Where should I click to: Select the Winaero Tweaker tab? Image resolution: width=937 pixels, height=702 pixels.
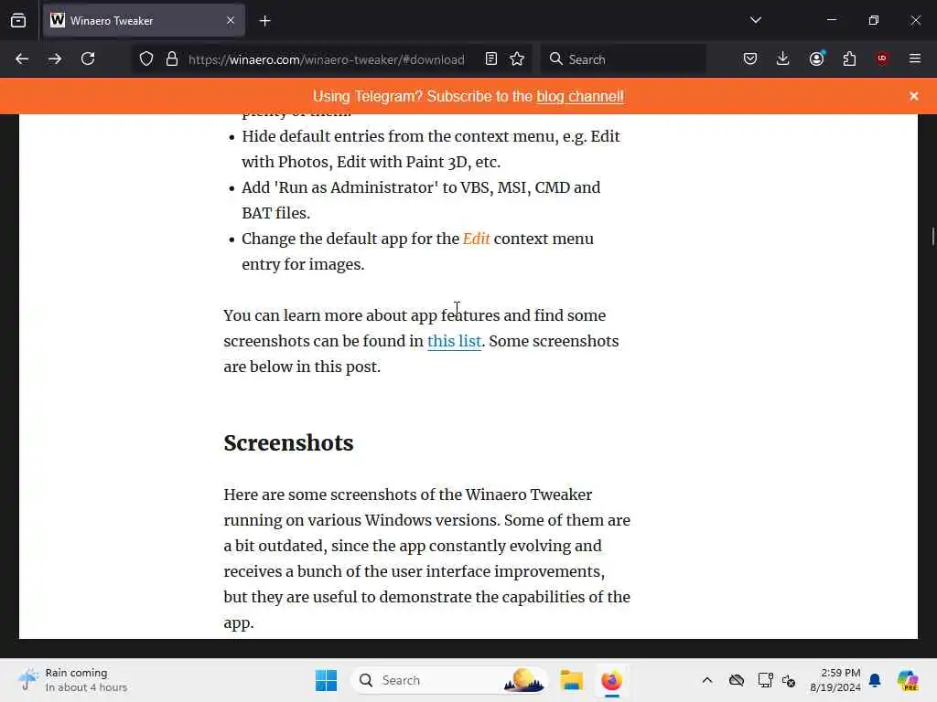pyautogui.click(x=144, y=21)
